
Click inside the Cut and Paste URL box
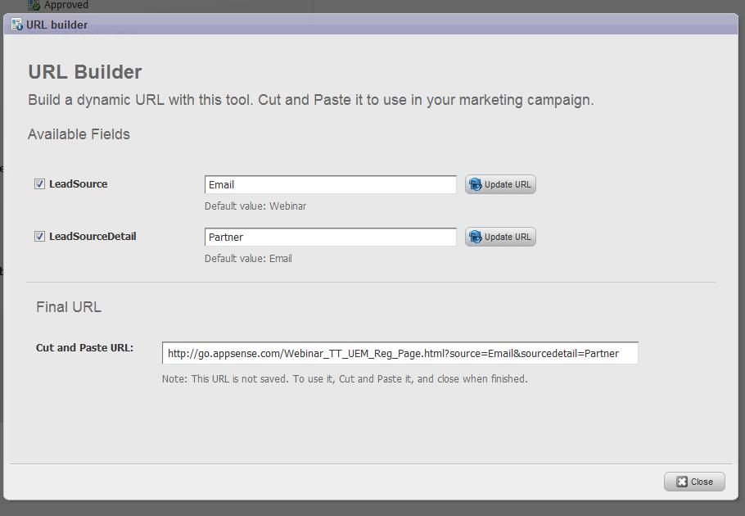coord(400,354)
